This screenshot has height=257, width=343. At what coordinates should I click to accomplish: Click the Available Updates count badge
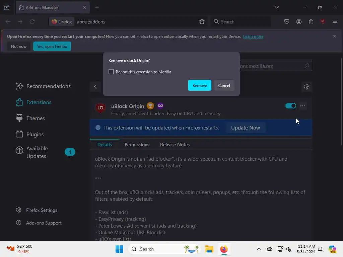[x=70, y=152]
